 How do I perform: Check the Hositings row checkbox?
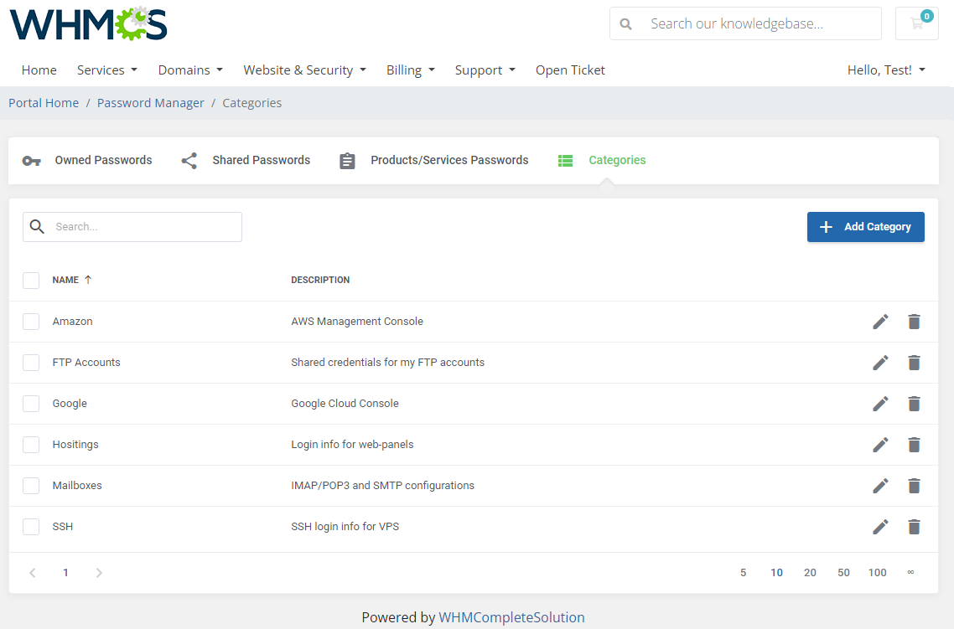(x=31, y=445)
